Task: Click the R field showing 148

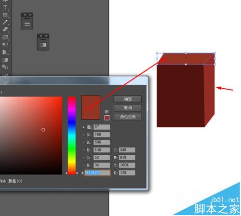Action: [x=102, y=150]
